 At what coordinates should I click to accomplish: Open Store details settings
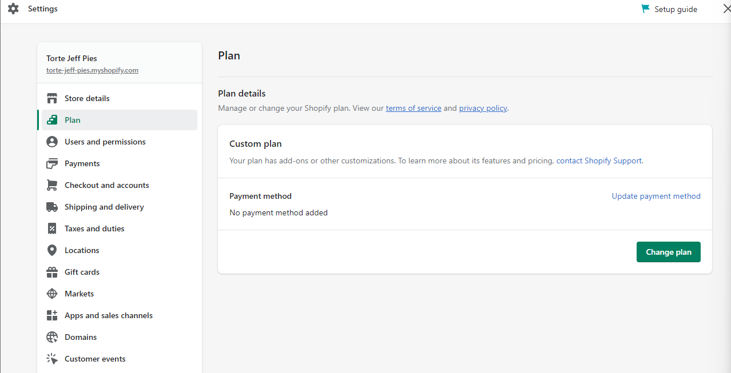click(120, 98)
